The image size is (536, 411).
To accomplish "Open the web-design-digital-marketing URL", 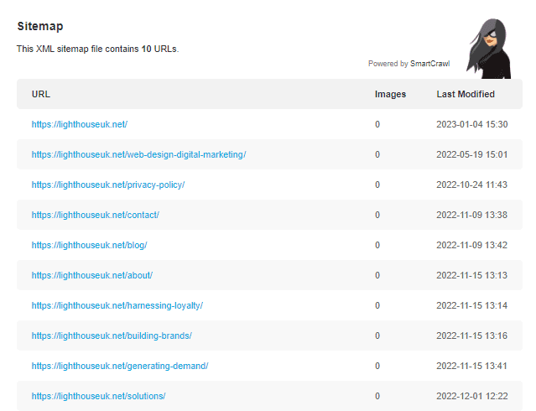I will (138, 154).
